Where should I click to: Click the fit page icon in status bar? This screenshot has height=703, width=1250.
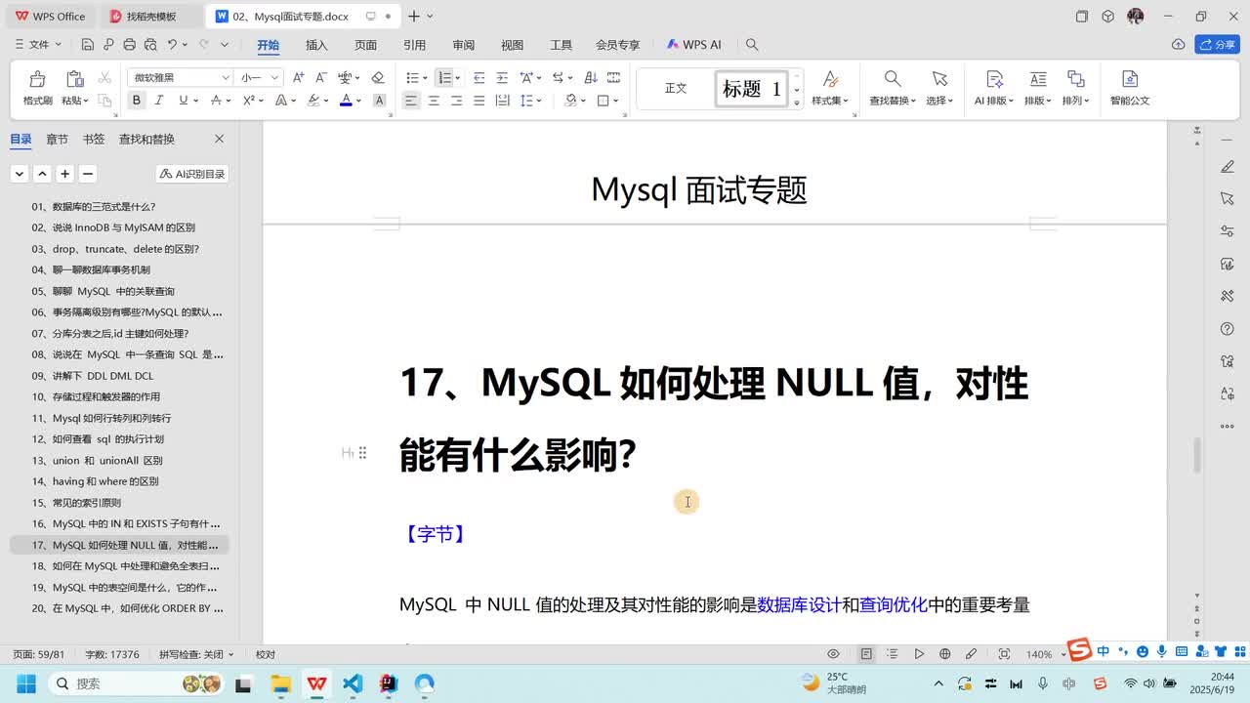coord(1004,654)
